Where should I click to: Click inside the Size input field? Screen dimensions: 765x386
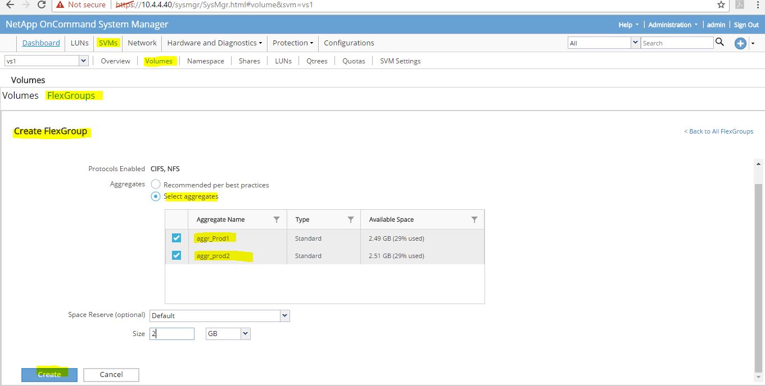coord(171,333)
